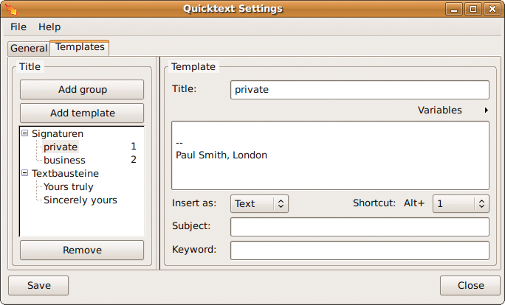This screenshot has width=505, height=305.
Task: Remove the selected template
Action: [82, 250]
